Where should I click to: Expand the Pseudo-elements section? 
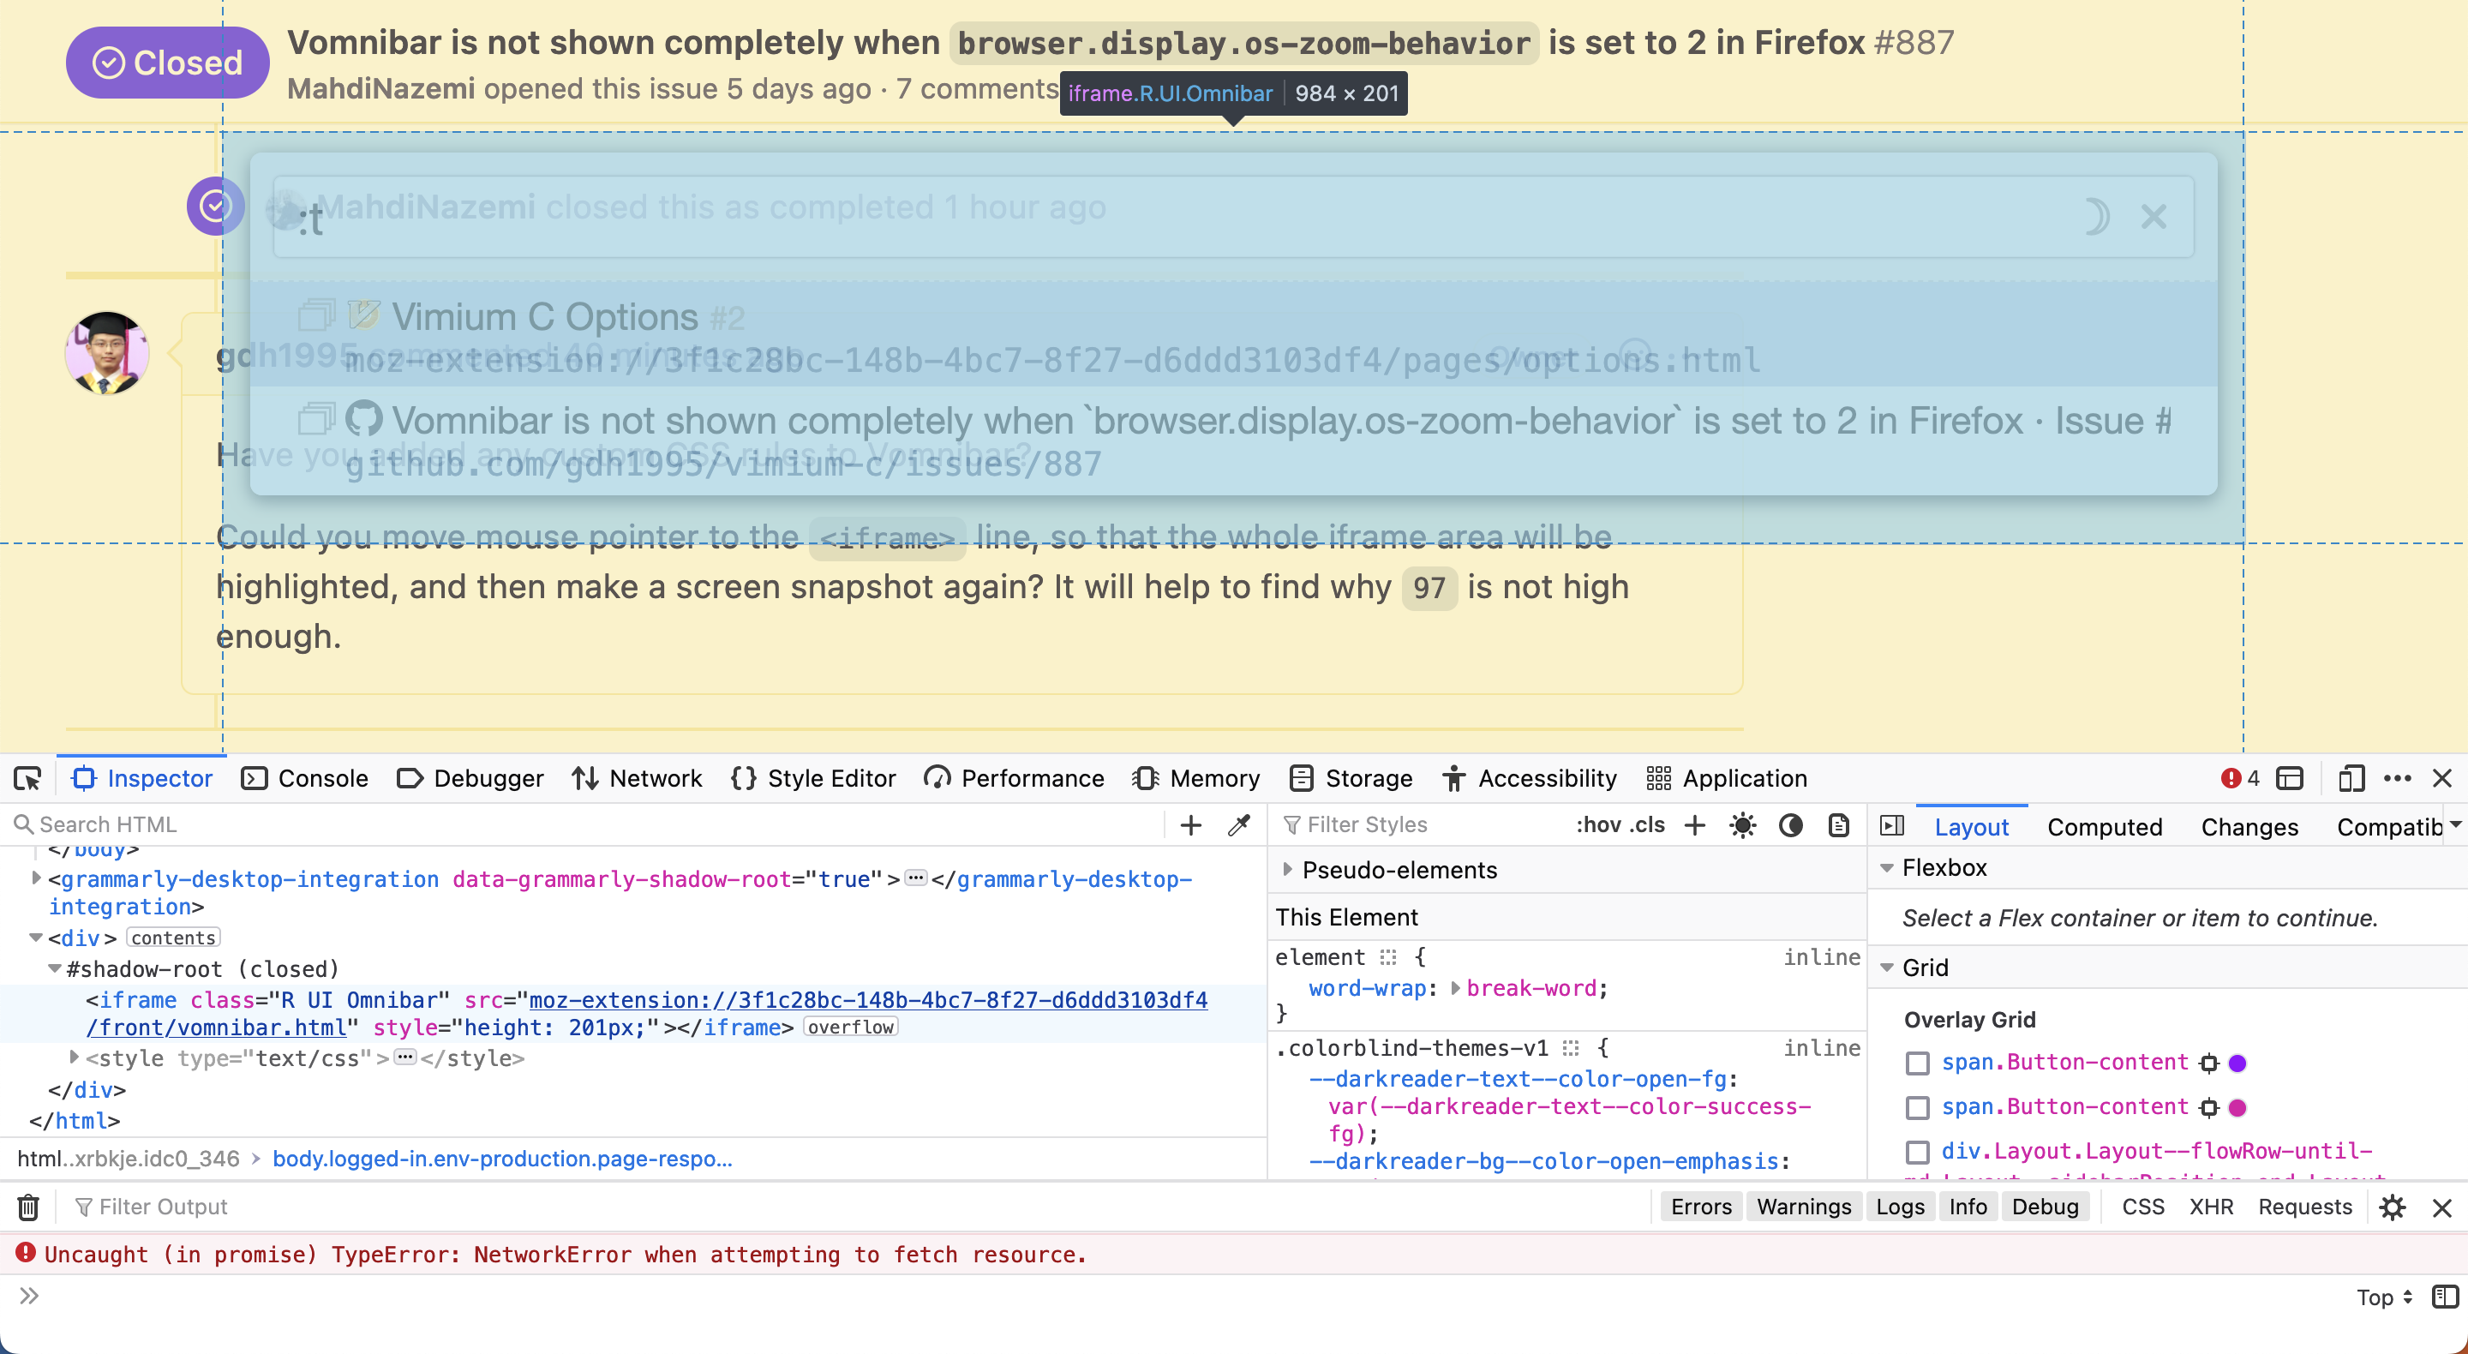click(x=1289, y=870)
